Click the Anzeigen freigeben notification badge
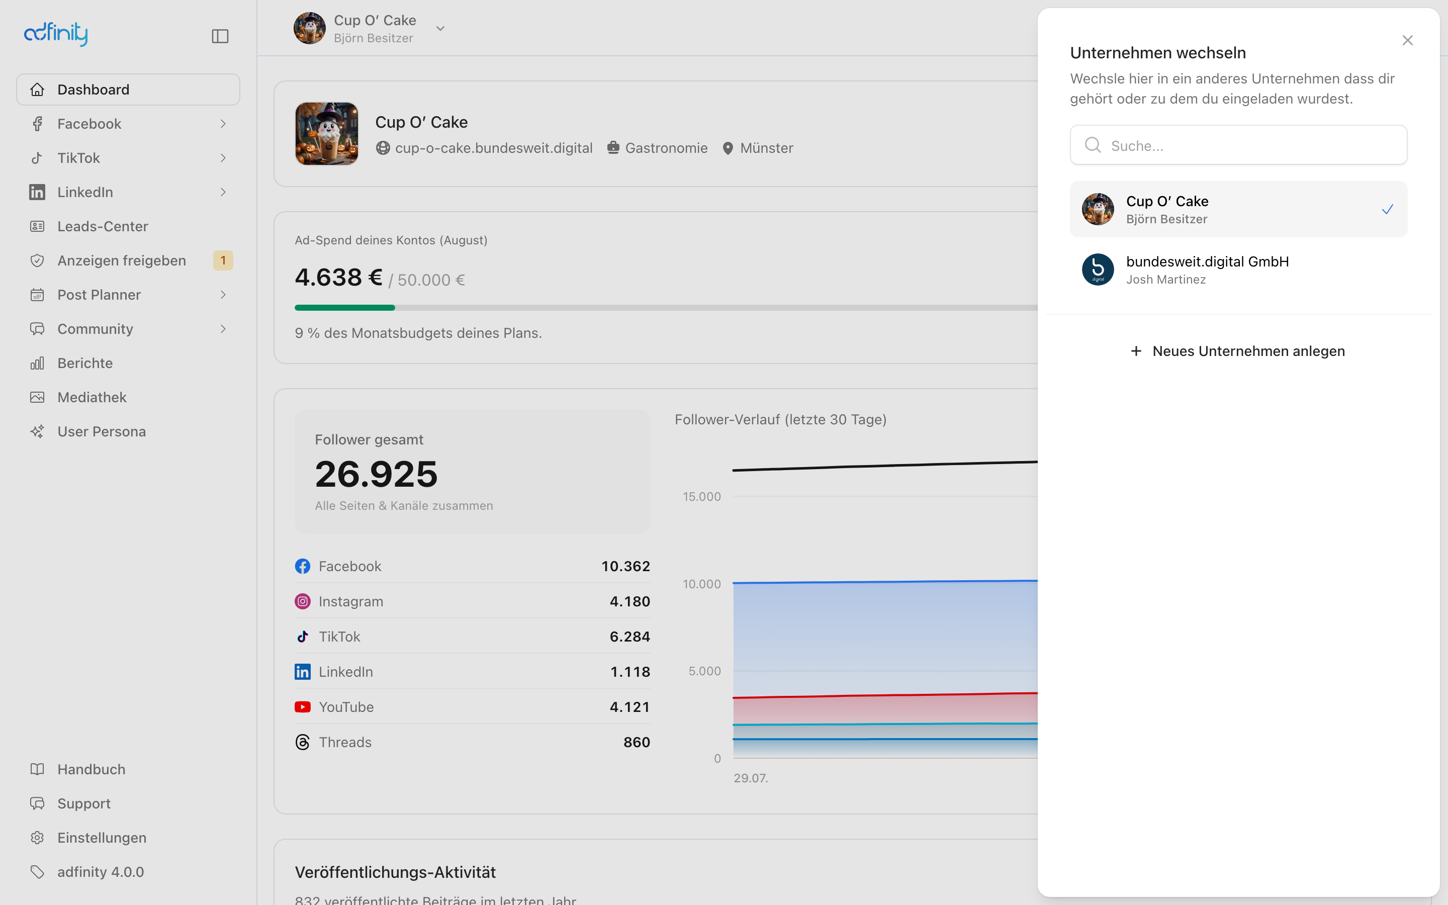Screen dimensions: 1448x905 click(223, 260)
